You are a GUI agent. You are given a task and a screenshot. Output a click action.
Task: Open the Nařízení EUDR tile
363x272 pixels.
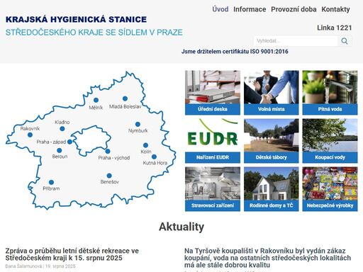[213, 141]
